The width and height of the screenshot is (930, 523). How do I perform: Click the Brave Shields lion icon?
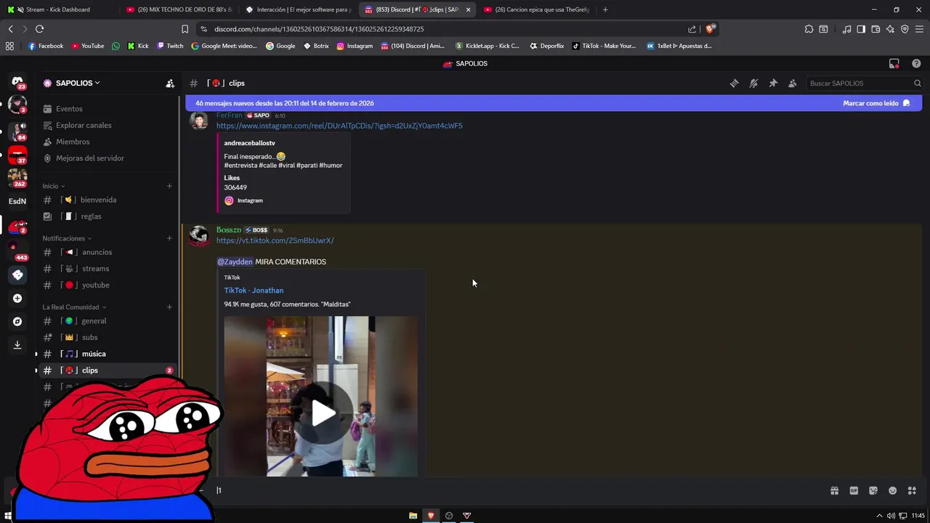point(710,29)
